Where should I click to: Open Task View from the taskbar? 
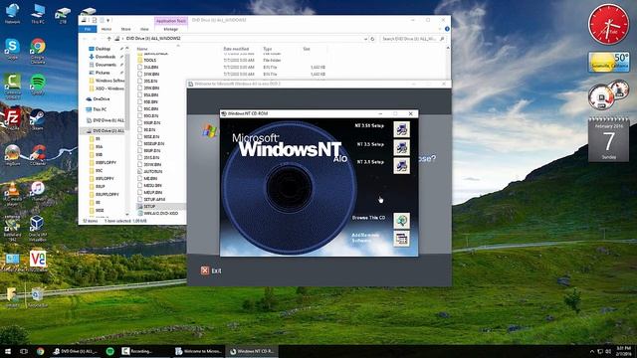24,351
